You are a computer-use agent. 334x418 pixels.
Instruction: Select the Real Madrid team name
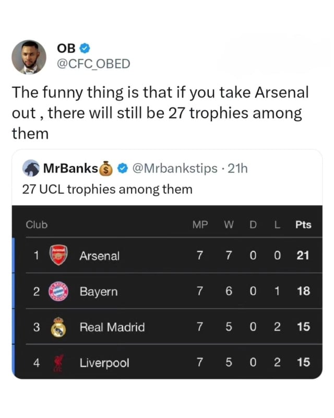112,327
